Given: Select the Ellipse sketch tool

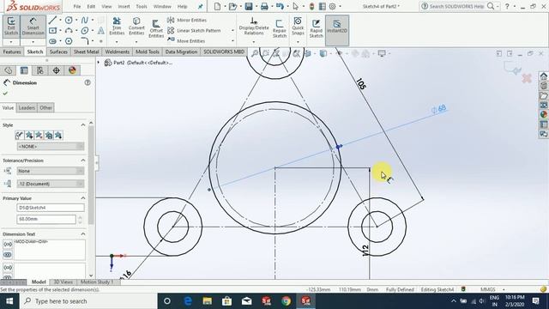Looking at the screenshot, I should pyautogui.click(x=85, y=31).
